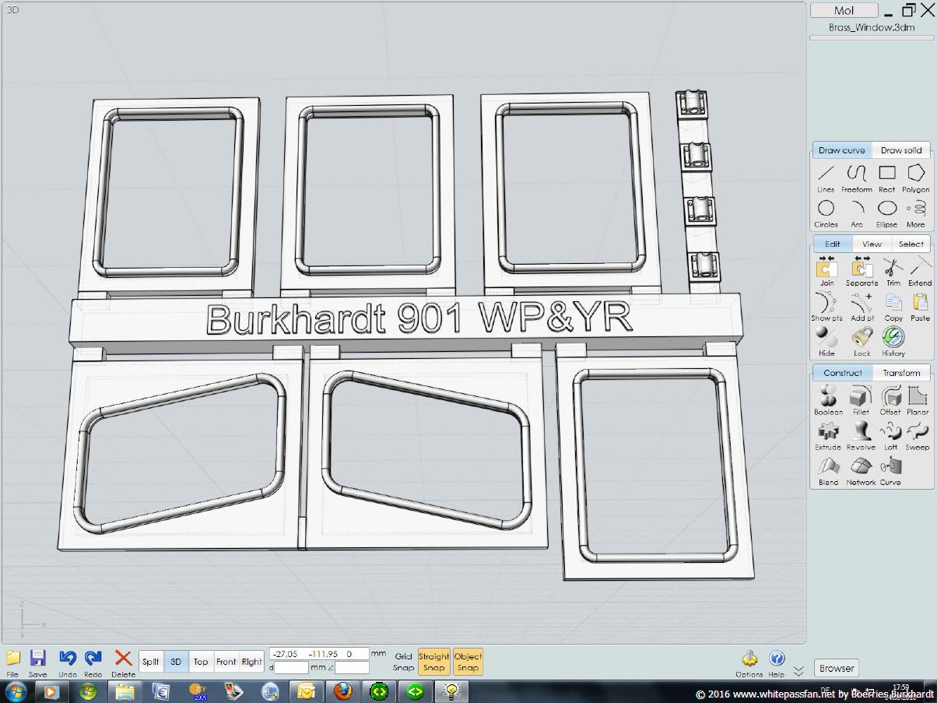This screenshot has height=703, width=937.
Task: Delete the selected object
Action: [123, 663]
